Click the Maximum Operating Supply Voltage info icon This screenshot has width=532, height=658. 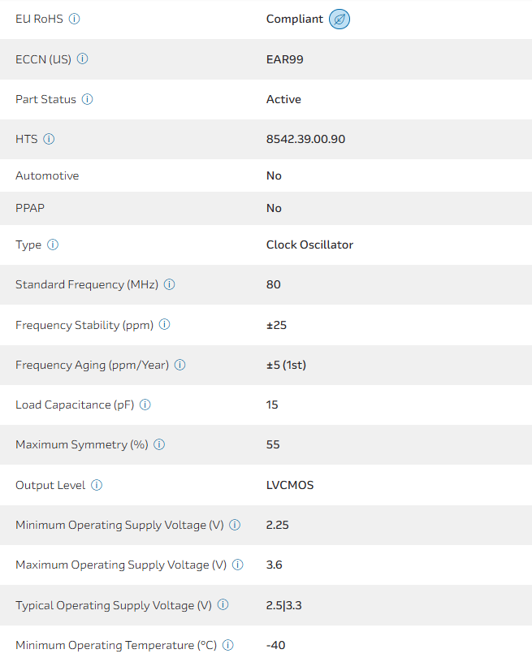[238, 565]
